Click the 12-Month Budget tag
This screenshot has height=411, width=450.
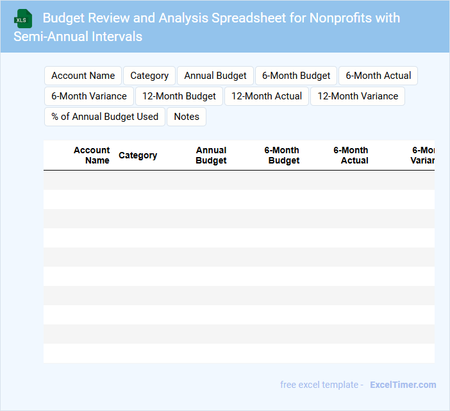pos(179,96)
